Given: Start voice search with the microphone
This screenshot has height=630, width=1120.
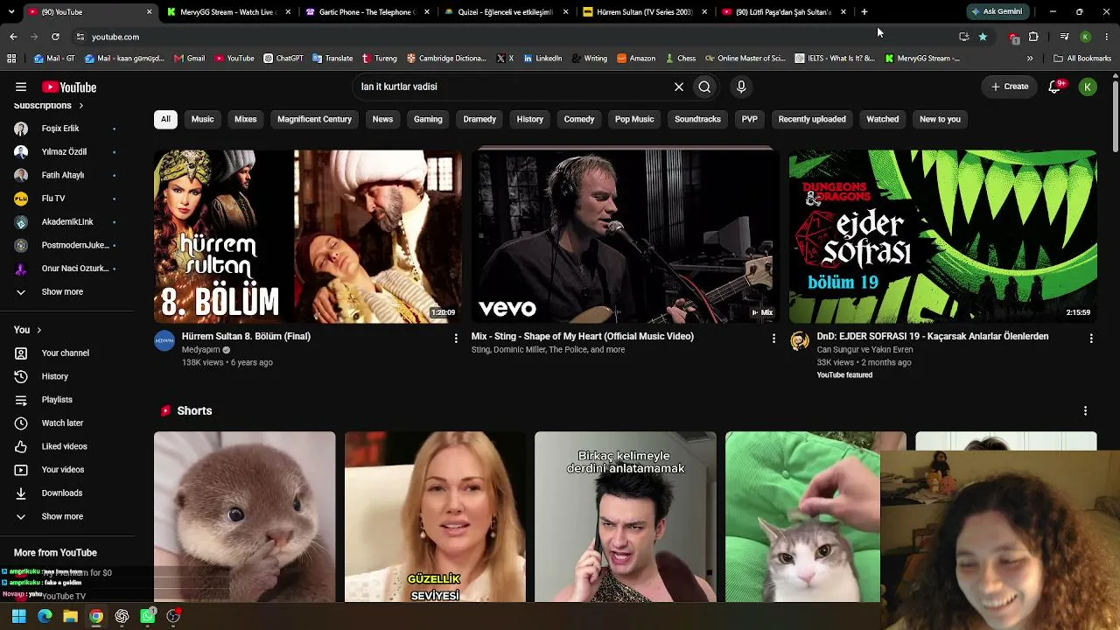Looking at the screenshot, I should [x=741, y=87].
